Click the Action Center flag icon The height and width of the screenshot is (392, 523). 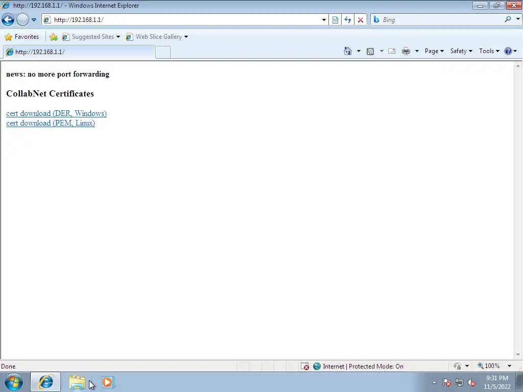[447, 382]
